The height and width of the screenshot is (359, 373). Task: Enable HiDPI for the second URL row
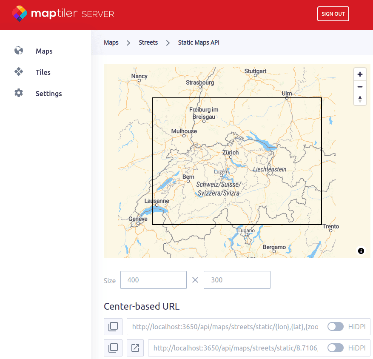coord(336,348)
